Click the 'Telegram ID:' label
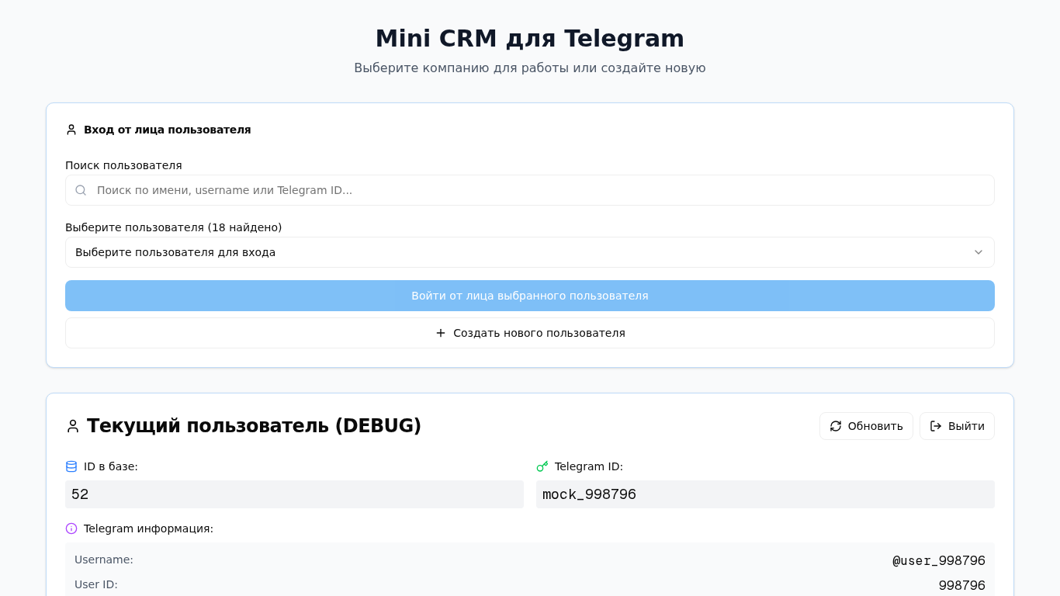1060x596 pixels. 589,466
